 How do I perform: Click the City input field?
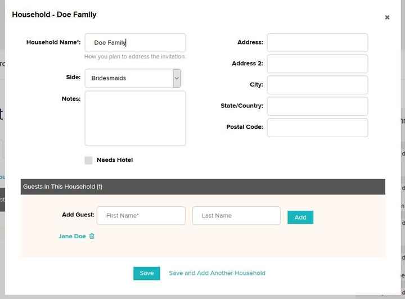[317, 85]
